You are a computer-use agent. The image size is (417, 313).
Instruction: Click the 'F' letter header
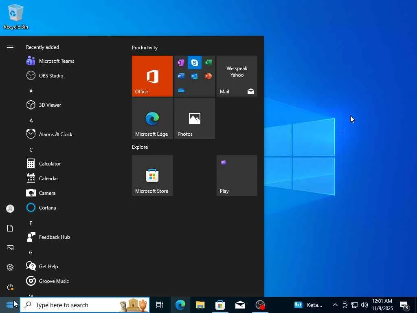[31, 223]
